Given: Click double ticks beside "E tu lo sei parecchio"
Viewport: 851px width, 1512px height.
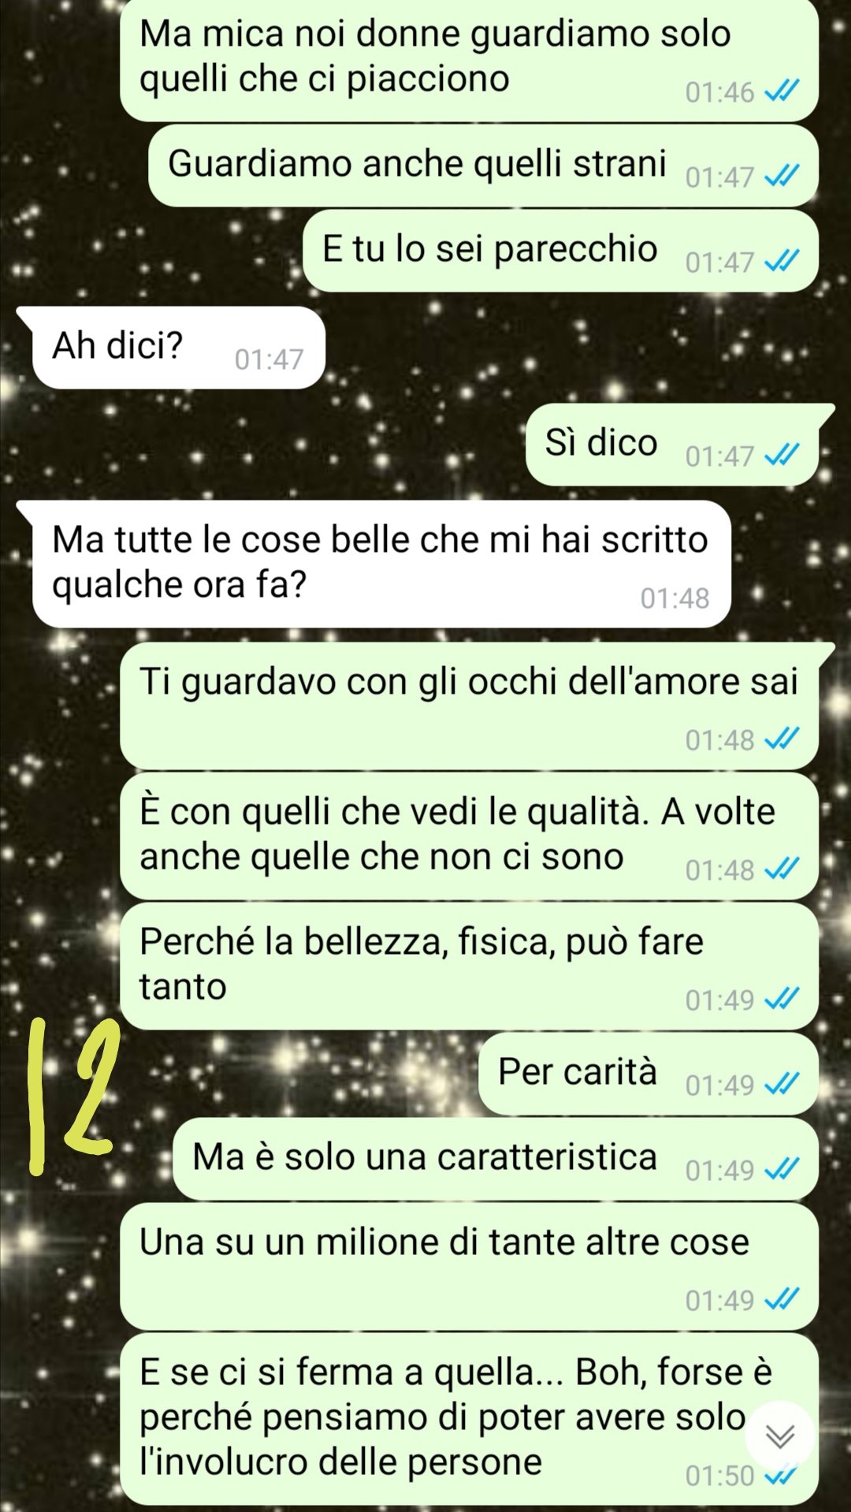Looking at the screenshot, I should point(782,261).
